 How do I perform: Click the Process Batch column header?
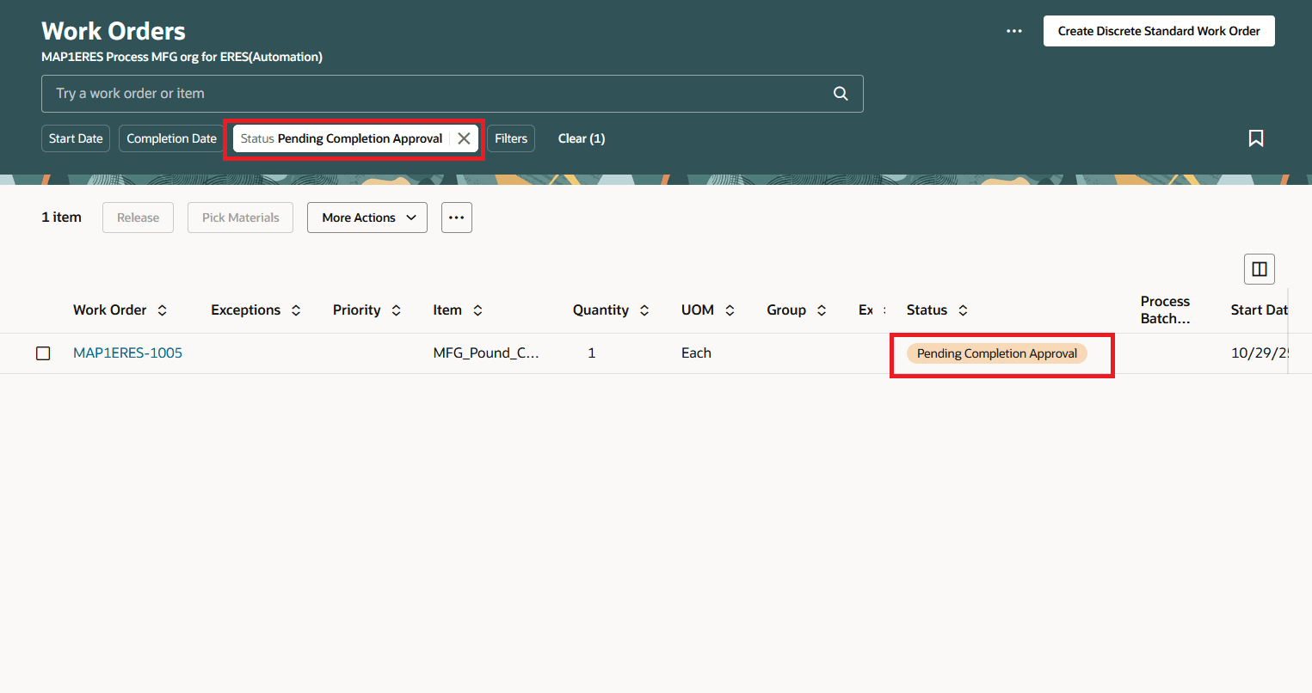(x=1166, y=310)
